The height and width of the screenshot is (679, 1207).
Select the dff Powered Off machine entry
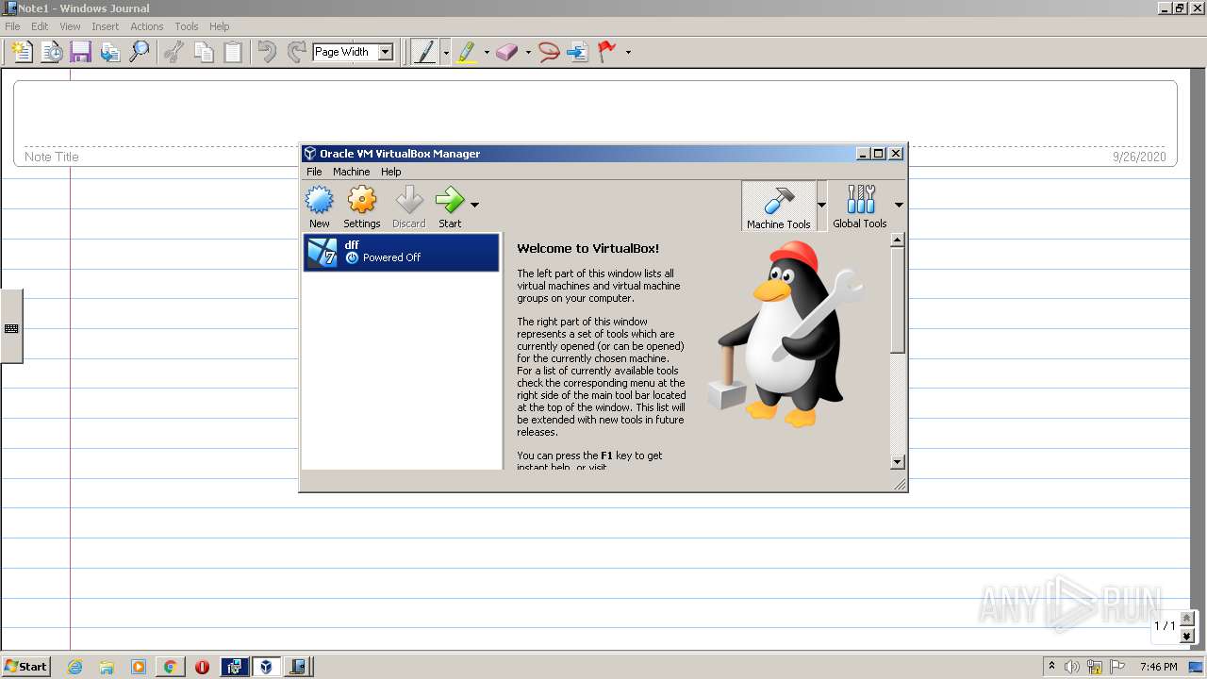pyautogui.click(x=401, y=252)
